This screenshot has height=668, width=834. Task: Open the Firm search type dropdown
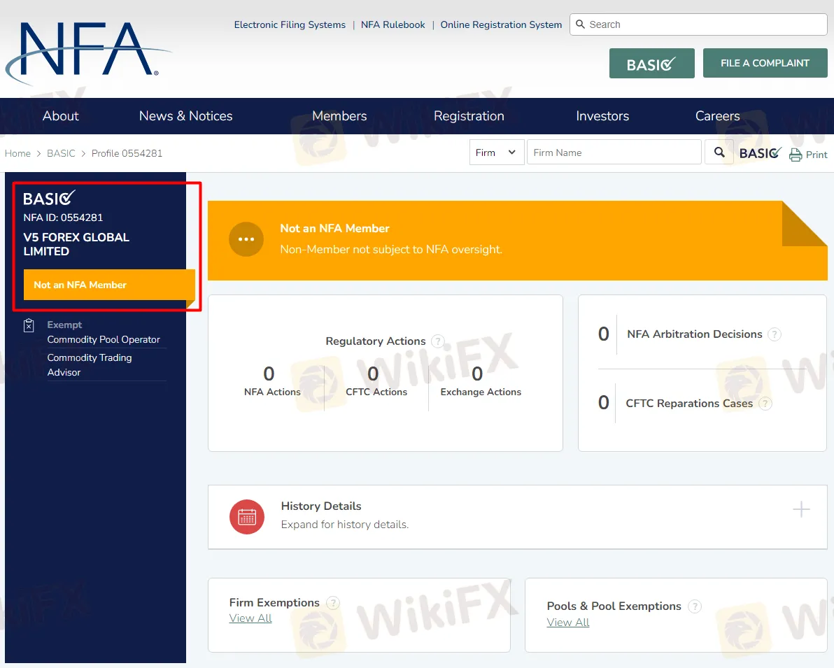point(496,152)
